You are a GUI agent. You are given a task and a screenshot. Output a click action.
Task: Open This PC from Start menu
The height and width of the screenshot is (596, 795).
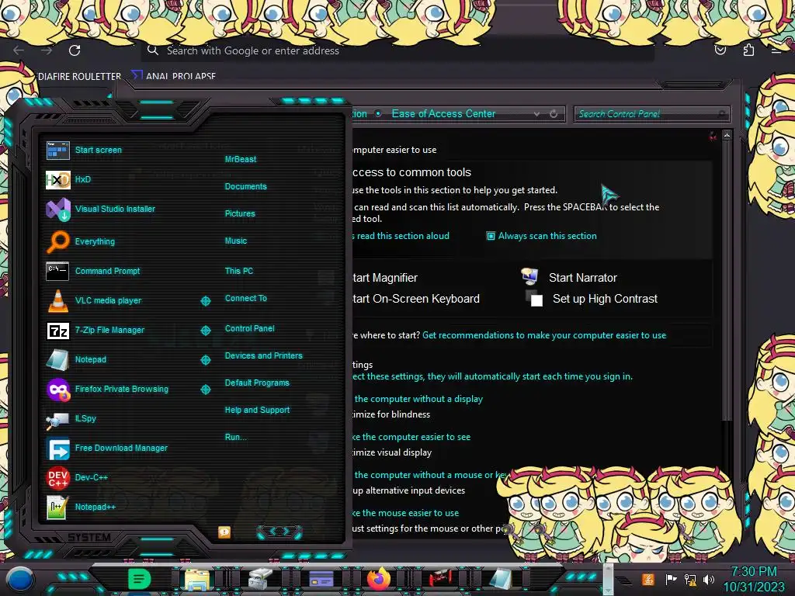(239, 271)
